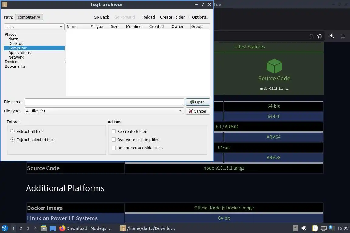
Task: Select Desktop in Places list
Action: (16, 43)
